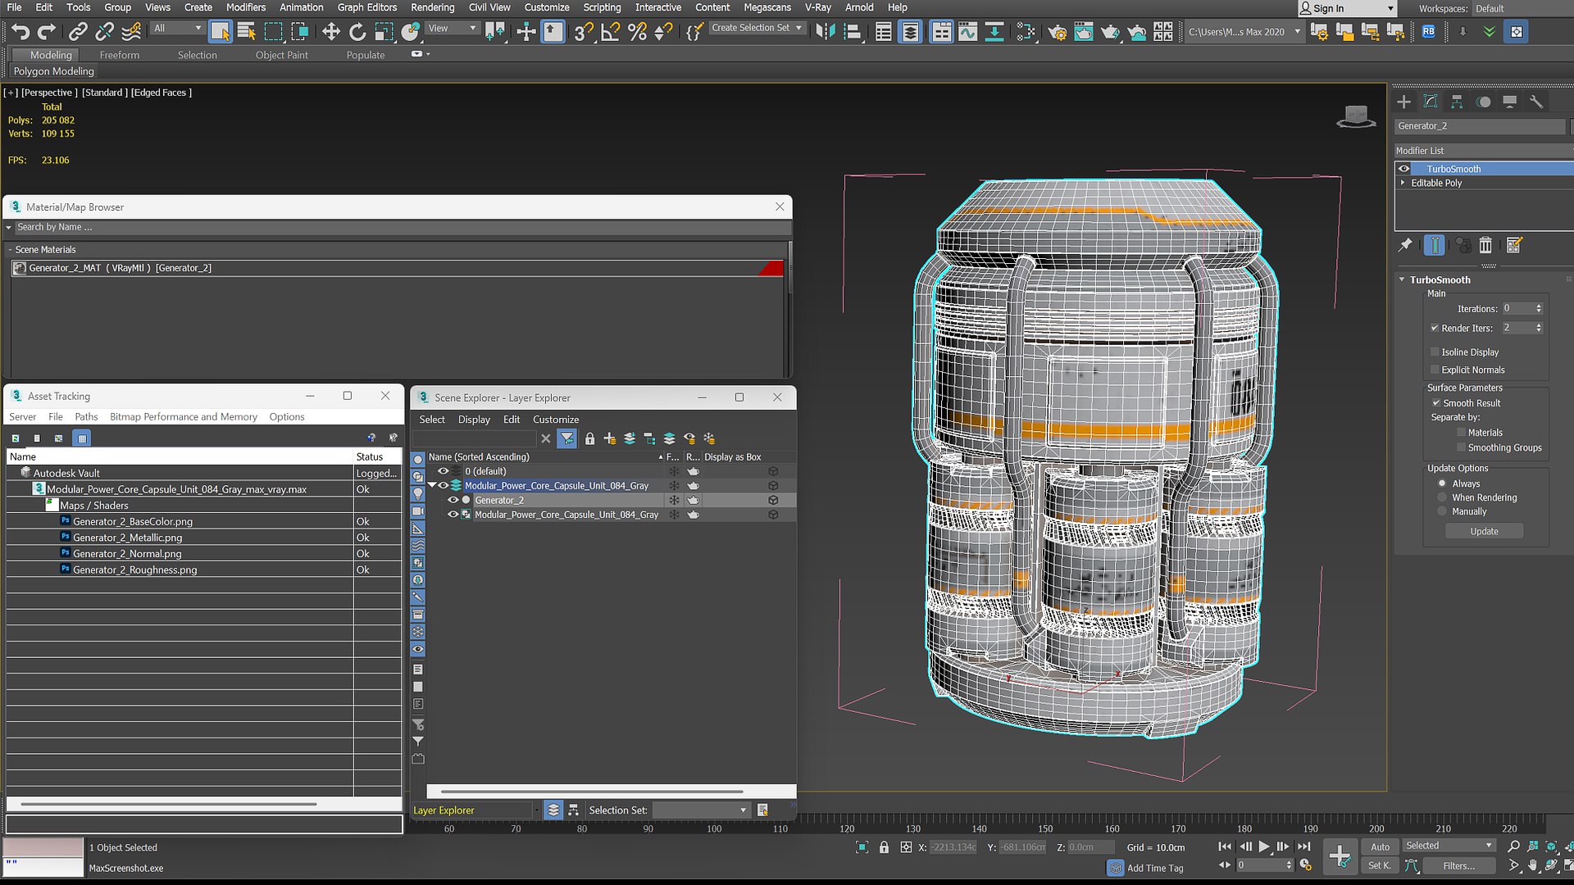Select the When Rendering update option
The image size is (1574, 885).
tap(1442, 497)
